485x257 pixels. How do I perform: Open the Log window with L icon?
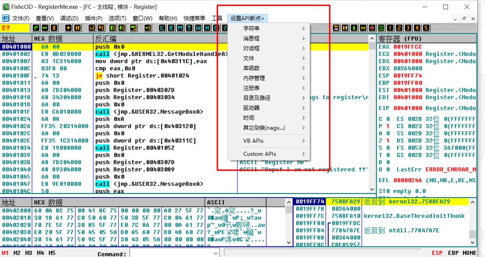click(x=162, y=28)
